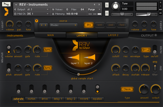
Task: Select the fwd sample mode button
Action: point(122,25)
